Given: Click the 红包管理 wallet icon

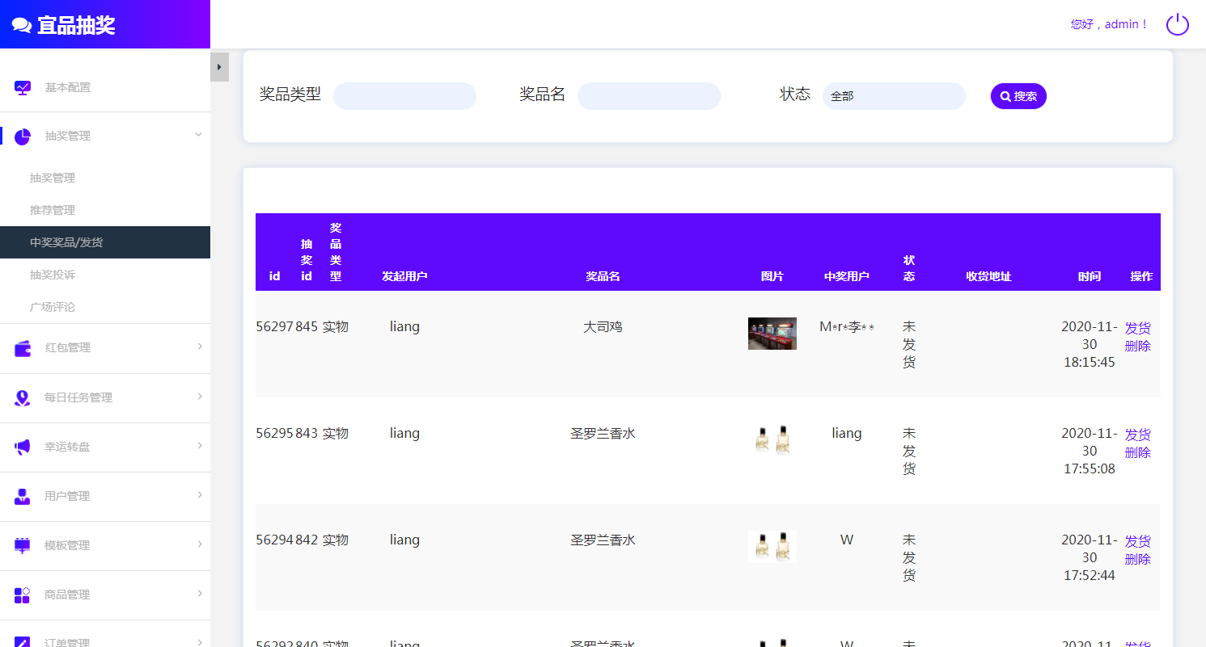Looking at the screenshot, I should tap(23, 348).
